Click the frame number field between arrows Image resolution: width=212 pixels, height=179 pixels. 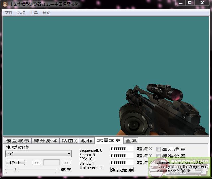pos(52,162)
